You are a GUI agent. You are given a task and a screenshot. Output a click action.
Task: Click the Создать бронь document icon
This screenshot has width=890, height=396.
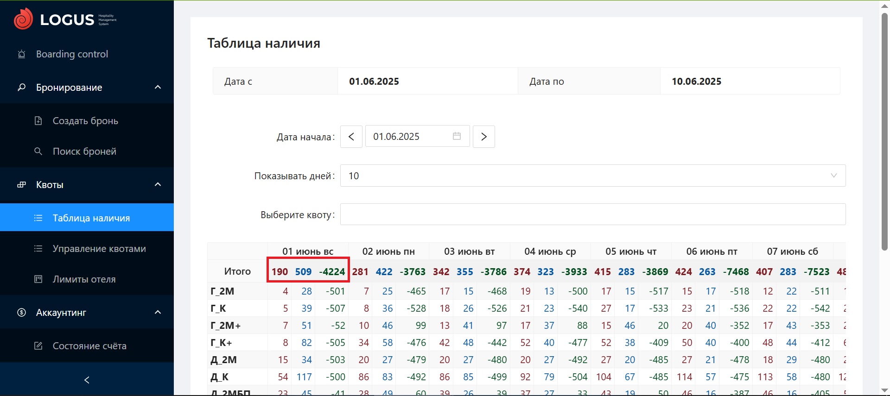pos(38,121)
